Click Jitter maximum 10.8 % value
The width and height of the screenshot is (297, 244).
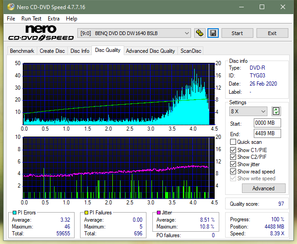207,227
